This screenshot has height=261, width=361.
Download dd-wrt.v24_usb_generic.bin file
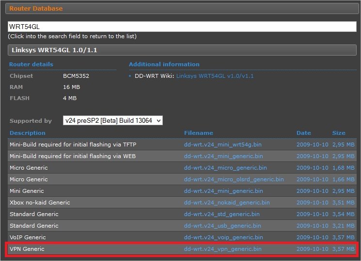point(222,226)
